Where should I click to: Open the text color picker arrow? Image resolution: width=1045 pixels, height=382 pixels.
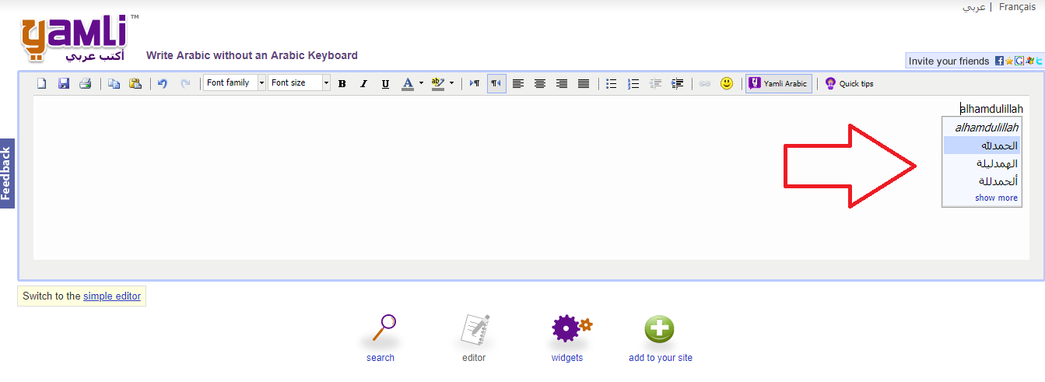421,83
